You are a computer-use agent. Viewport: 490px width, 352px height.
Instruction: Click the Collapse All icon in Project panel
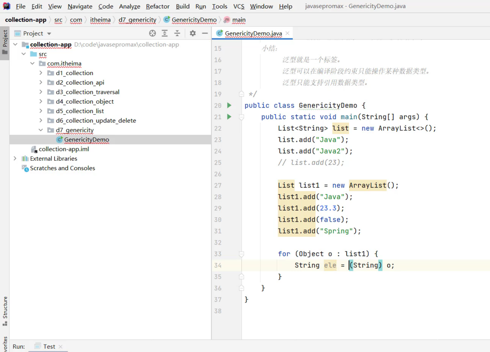[x=177, y=33]
